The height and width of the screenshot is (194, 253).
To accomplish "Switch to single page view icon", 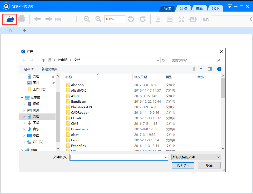I will tap(158, 19).
